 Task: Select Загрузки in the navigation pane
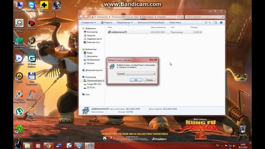[x=89, y=36]
